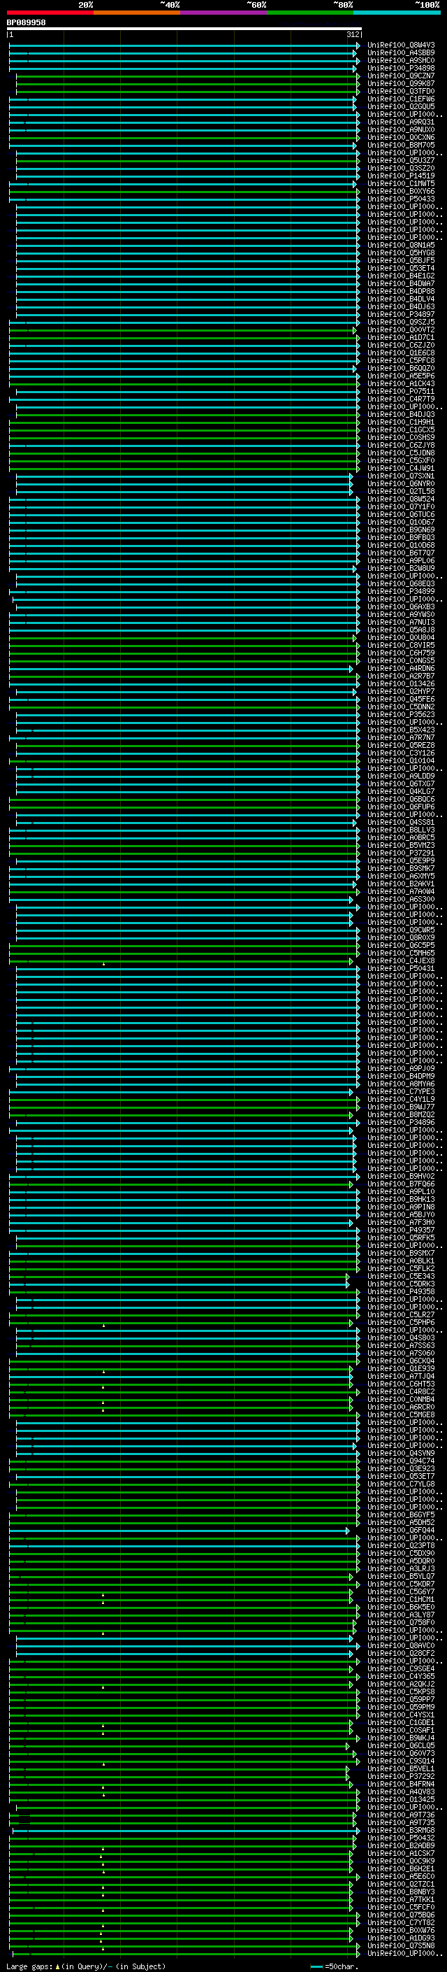
Task: Click the white query sequence bar
Action: point(184,29)
